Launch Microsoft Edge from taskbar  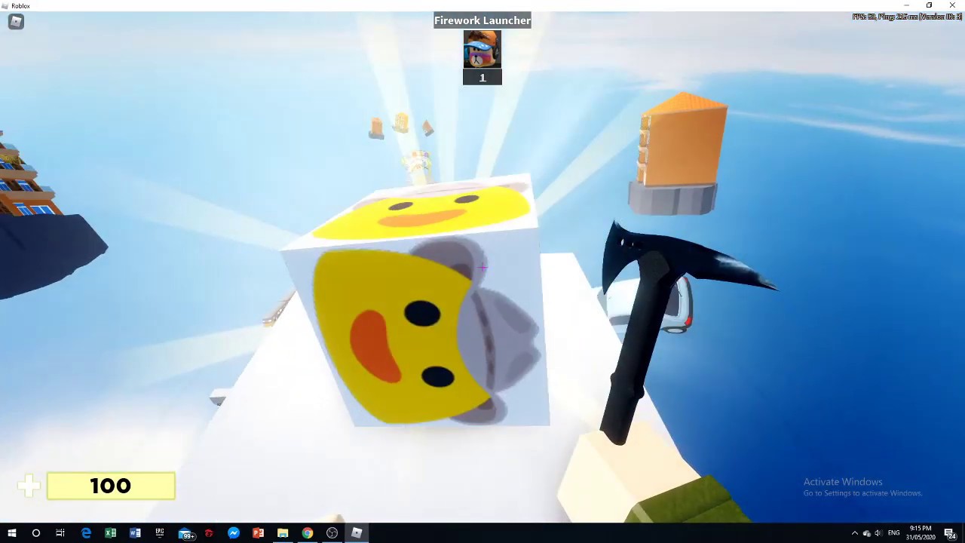pyautogui.click(x=86, y=533)
